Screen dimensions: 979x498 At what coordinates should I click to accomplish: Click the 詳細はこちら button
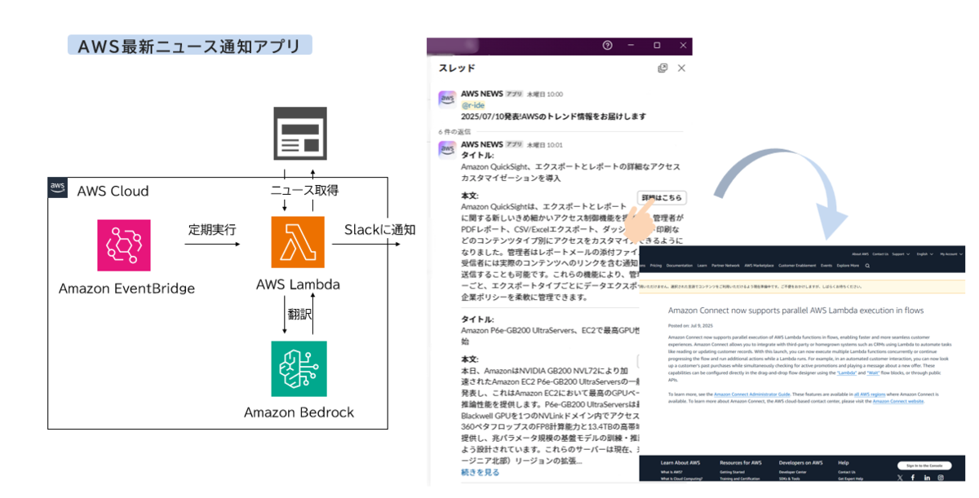662,198
